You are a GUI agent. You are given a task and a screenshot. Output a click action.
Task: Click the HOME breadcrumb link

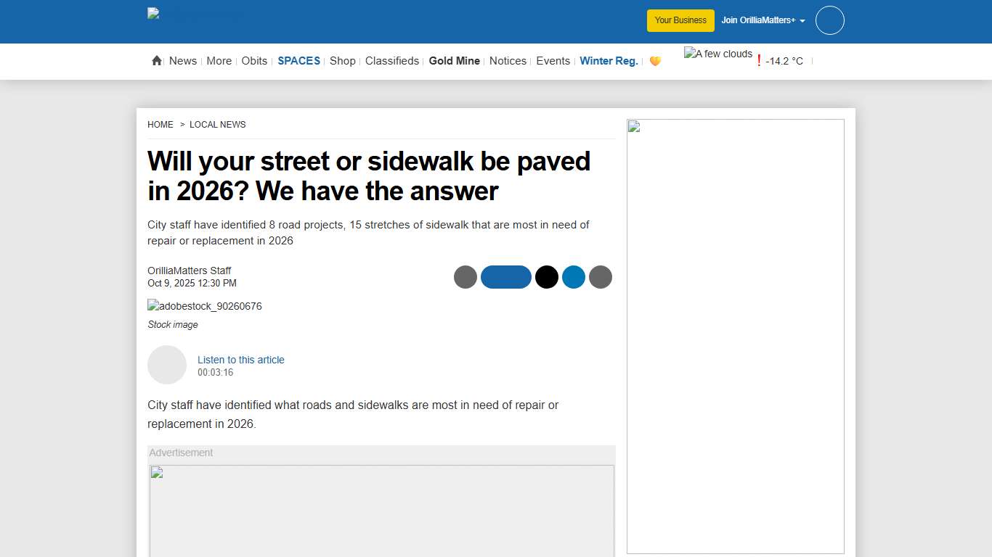160,125
